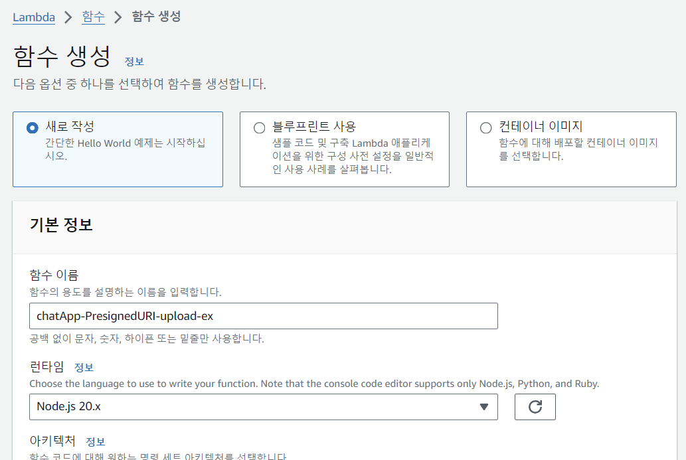Select the 블루프린트 사용 radio button

pos(260,127)
